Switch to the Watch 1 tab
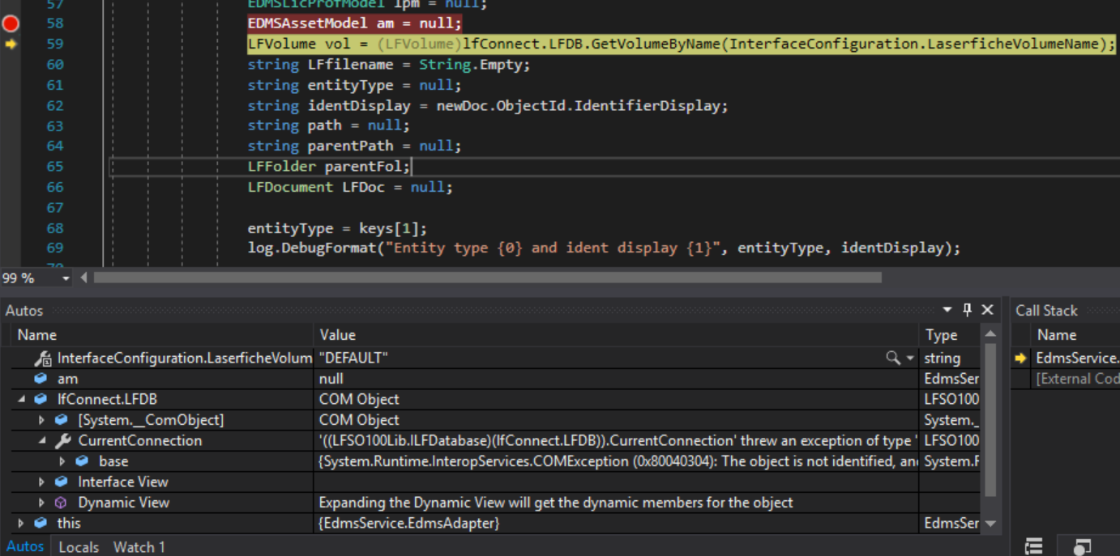This screenshot has width=1120, height=556. pos(139,547)
